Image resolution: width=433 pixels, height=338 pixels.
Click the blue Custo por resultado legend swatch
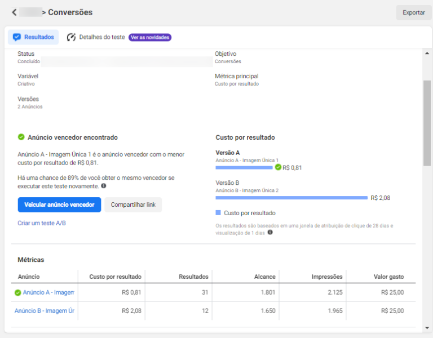pyautogui.click(x=218, y=213)
